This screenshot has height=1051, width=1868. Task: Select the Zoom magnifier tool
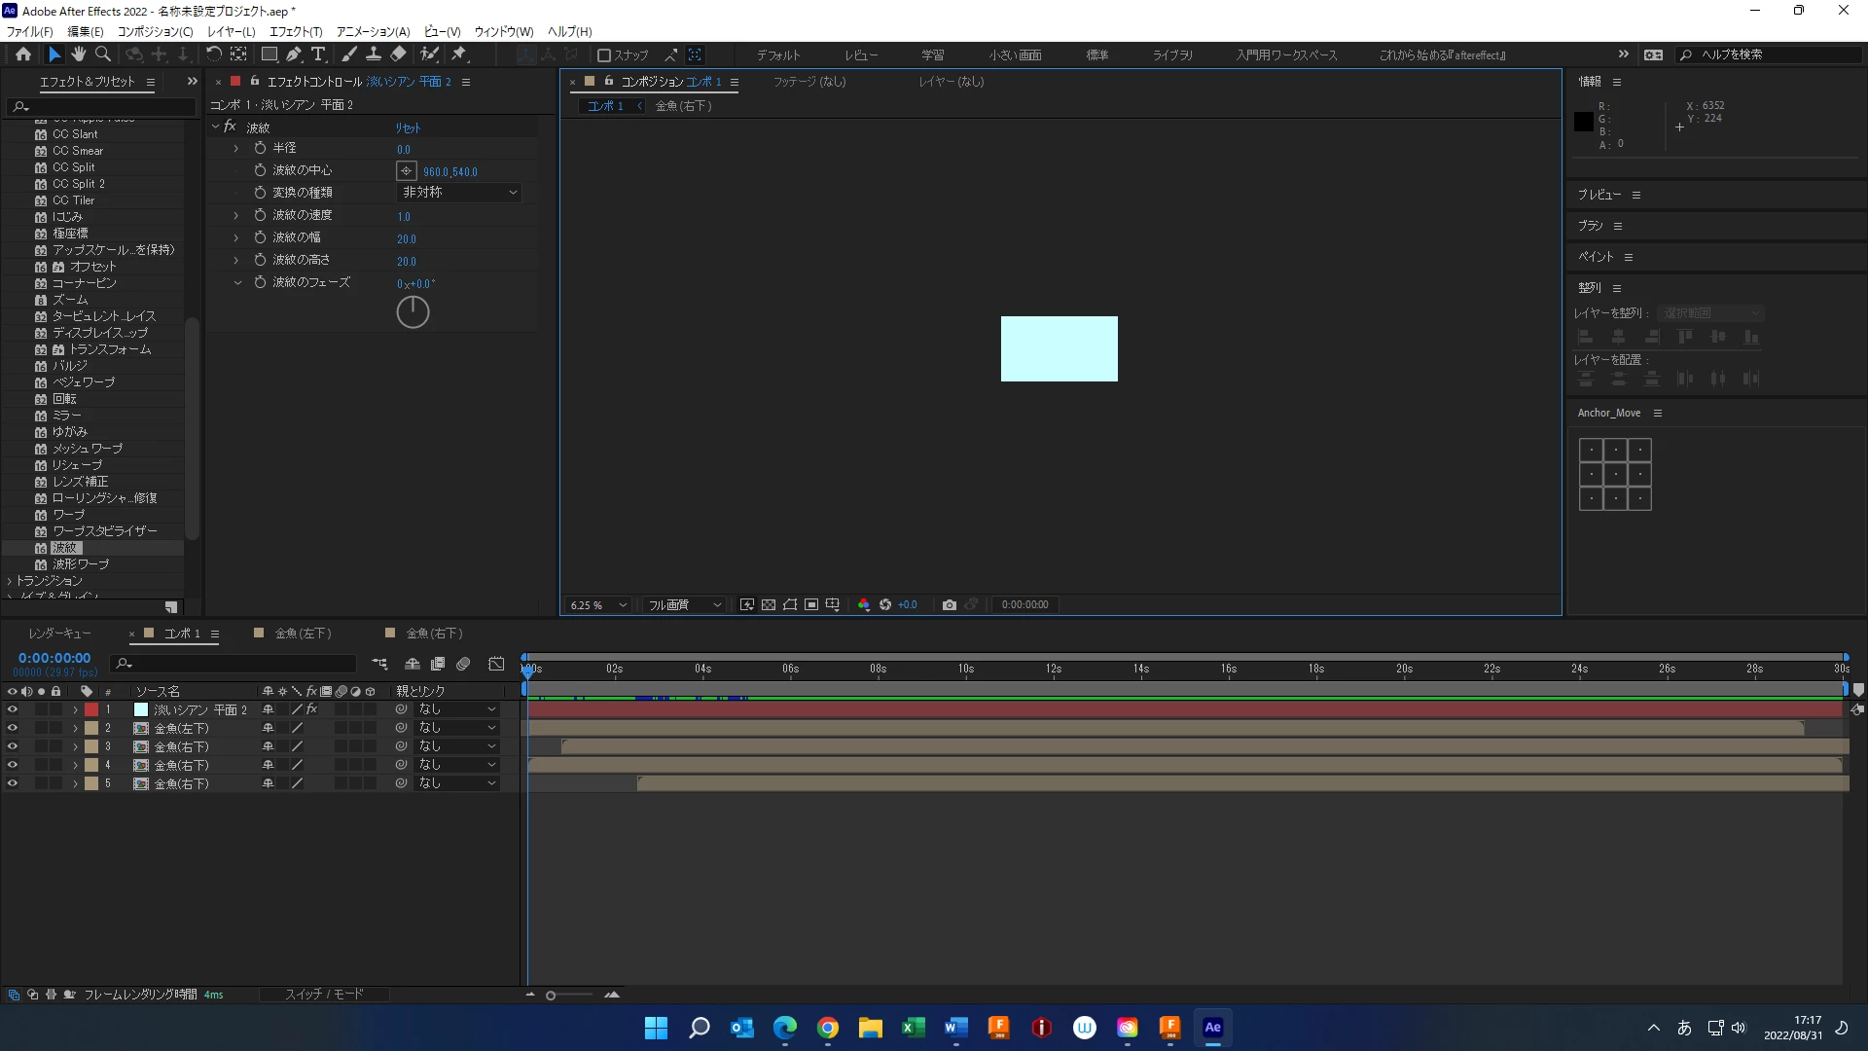(103, 54)
